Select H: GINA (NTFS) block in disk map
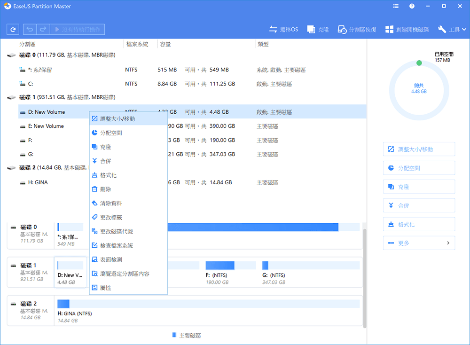This screenshot has height=345, width=470. point(208,312)
